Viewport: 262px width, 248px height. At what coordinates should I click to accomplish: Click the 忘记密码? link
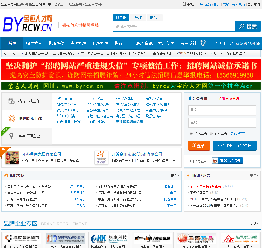coord(238,133)
